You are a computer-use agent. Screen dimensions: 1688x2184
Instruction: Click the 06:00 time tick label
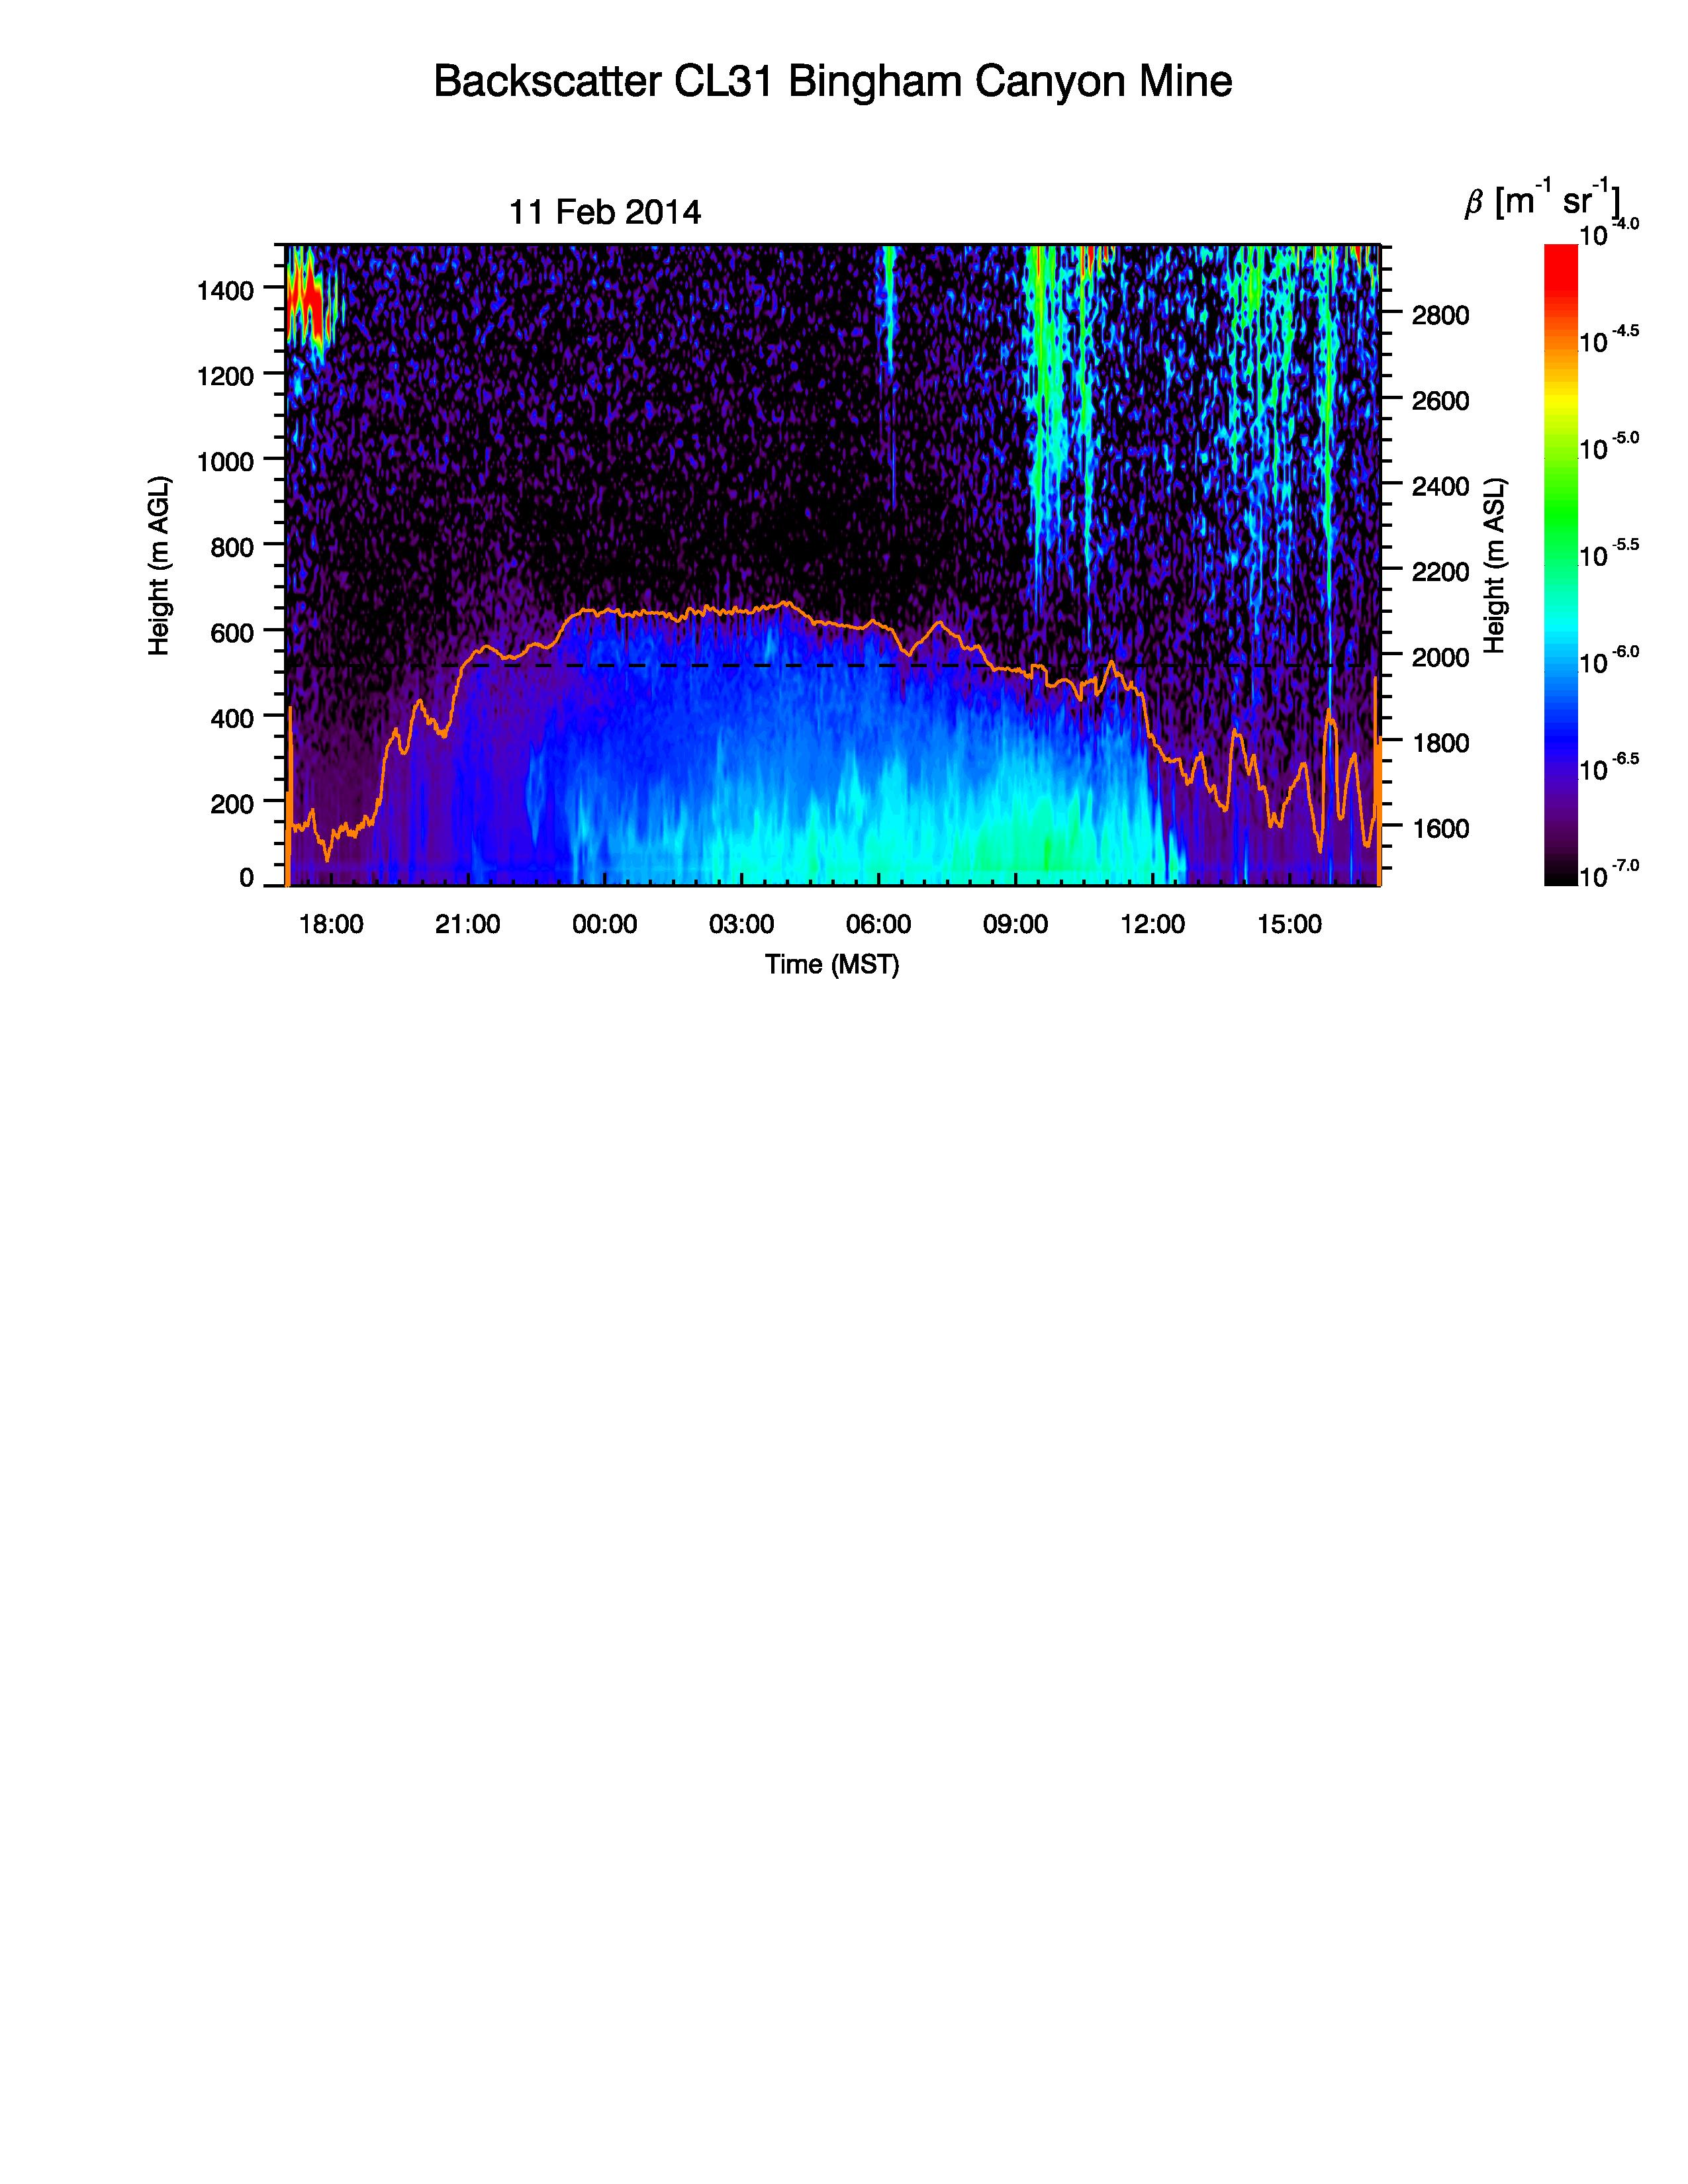tap(878, 925)
